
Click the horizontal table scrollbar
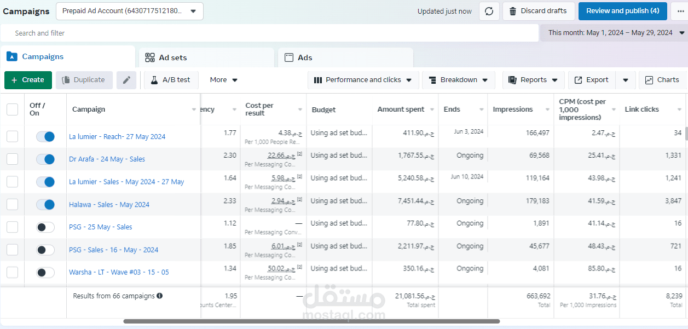click(x=311, y=321)
